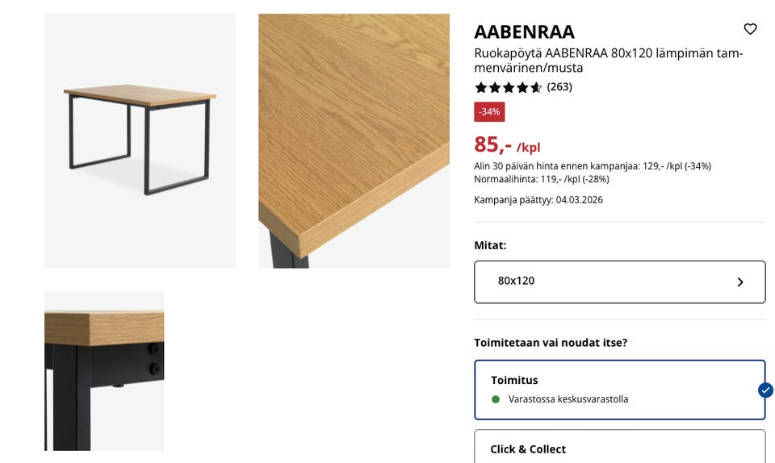The height and width of the screenshot is (463, 775).
Task: Open the 80x120 size selector
Action: 619,282
